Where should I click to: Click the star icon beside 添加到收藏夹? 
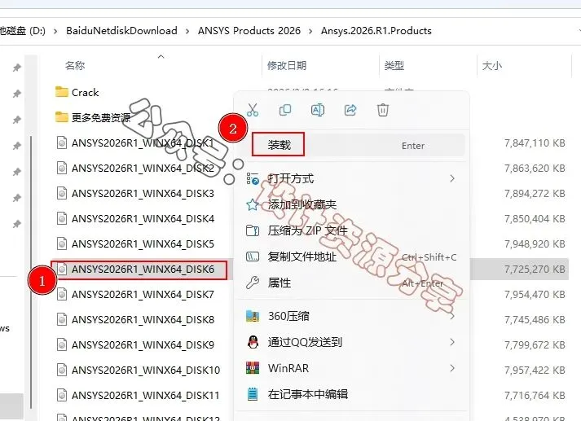click(x=253, y=204)
